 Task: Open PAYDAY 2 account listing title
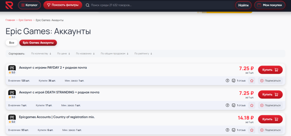pyautogui.click(x=53, y=68)
